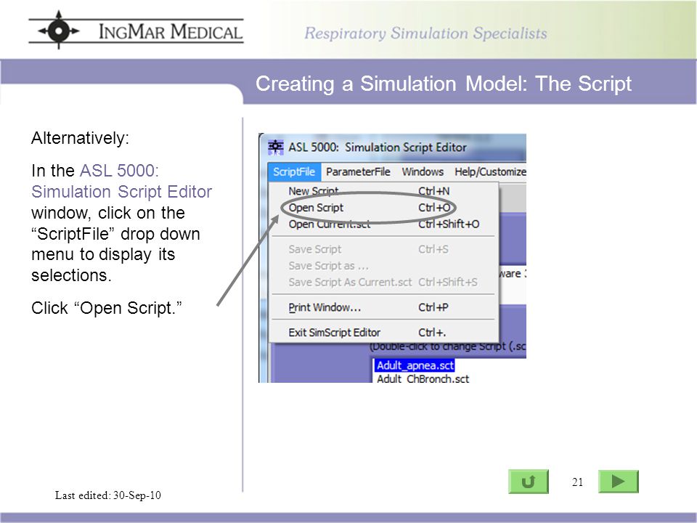Open the Help/Customize menu

[x=490, y=171]
